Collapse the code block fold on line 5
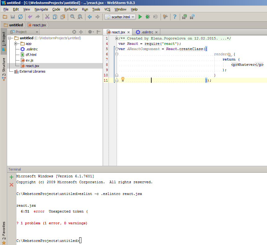The image size is (267, 245). [117, 49]
